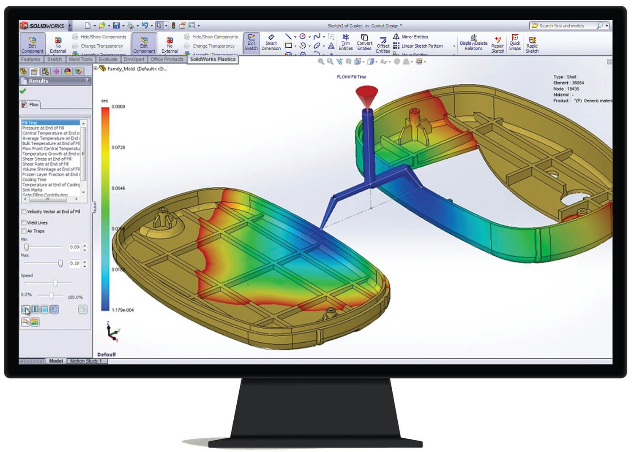The height and width of the screenshot is (452, 634).
Task: Click the Play animation button
Action: [x=25, y=309]
